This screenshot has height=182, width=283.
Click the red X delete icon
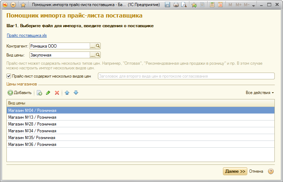pyautogui.click(x=57, y=93)
